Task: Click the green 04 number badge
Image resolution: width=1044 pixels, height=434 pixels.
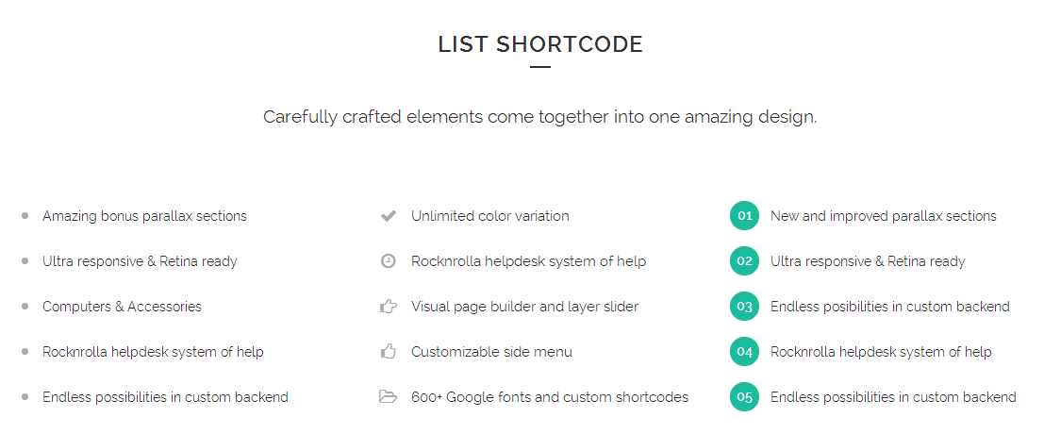Action: pyautogui.click(x=744, y=352)
